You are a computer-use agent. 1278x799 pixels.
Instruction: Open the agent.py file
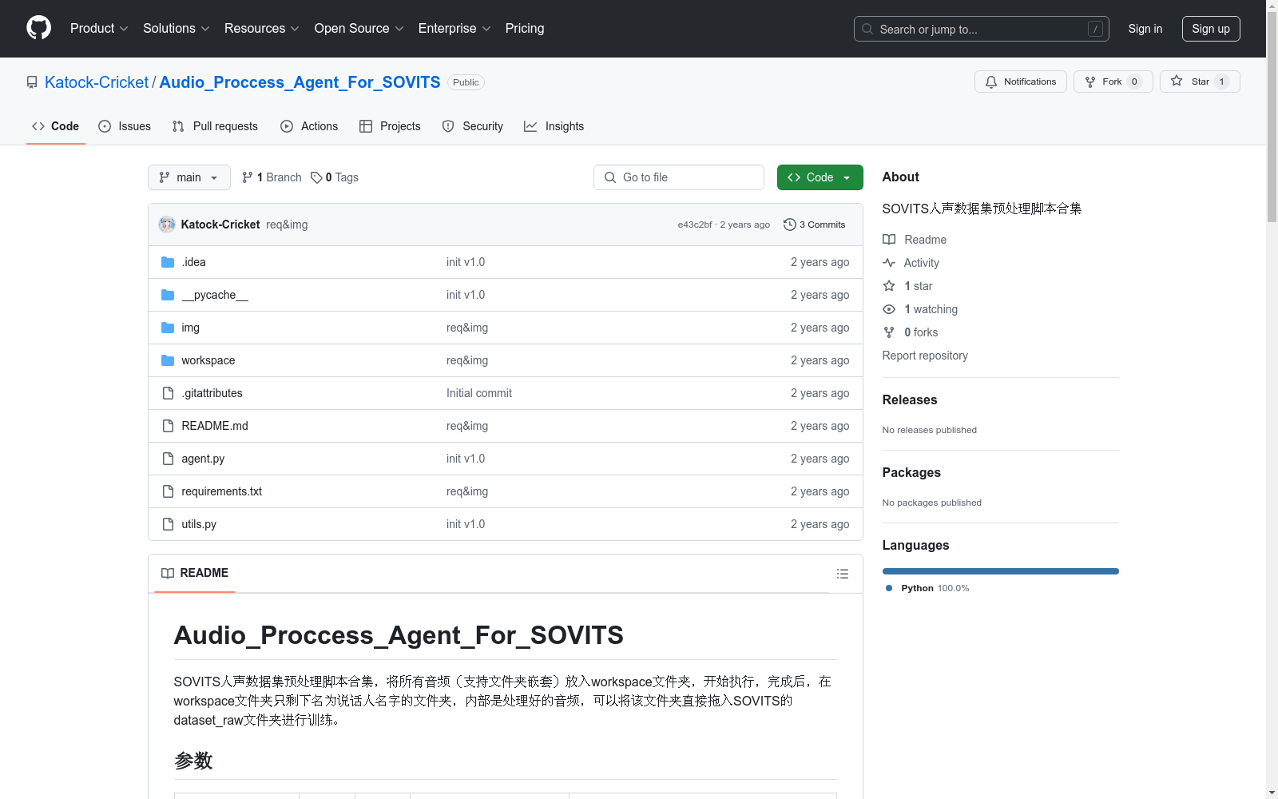[x=203, y=459]
